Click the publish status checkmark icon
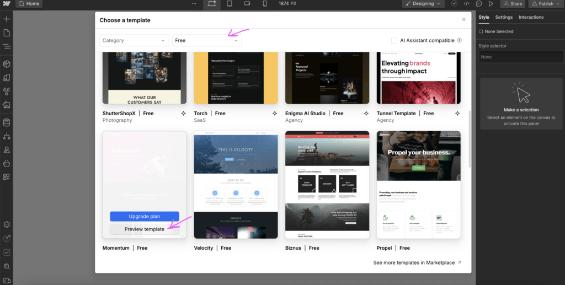The image size is (565, 285). pos(455,4)
